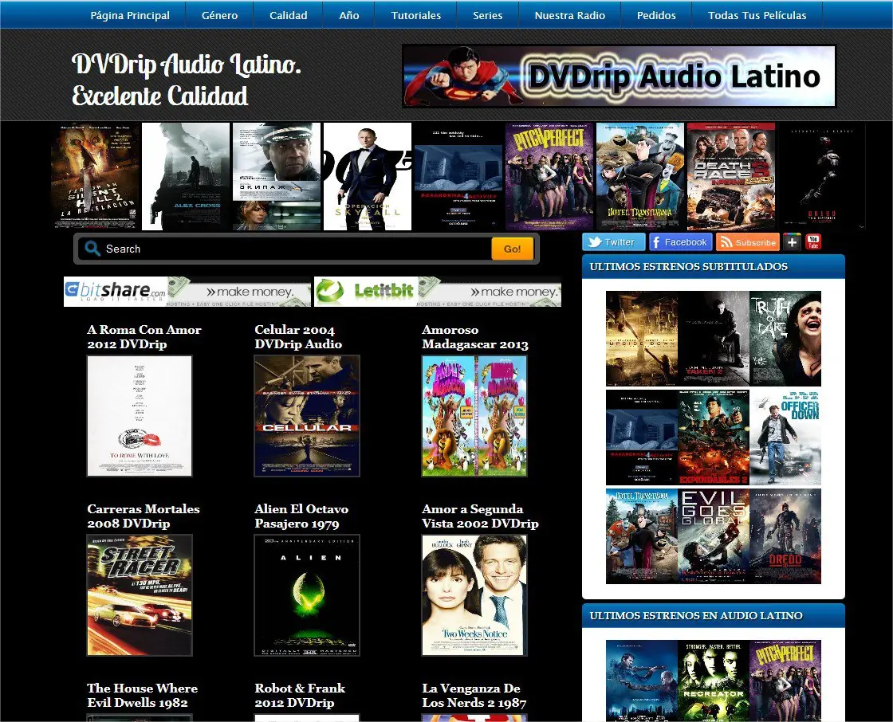Click the DVDrip Audio Latino site title

187,79
